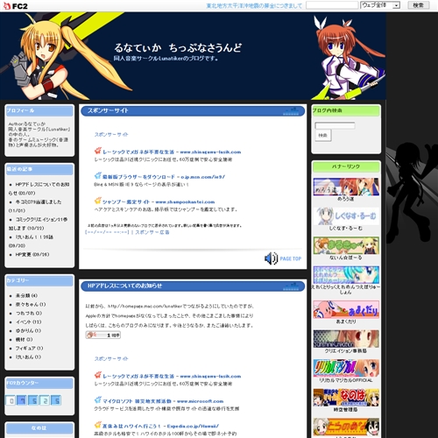Screen dimensions: 438x438
Task: Click blue icon beside the マイクロソフト ad
Action: [x=98, y=400]
